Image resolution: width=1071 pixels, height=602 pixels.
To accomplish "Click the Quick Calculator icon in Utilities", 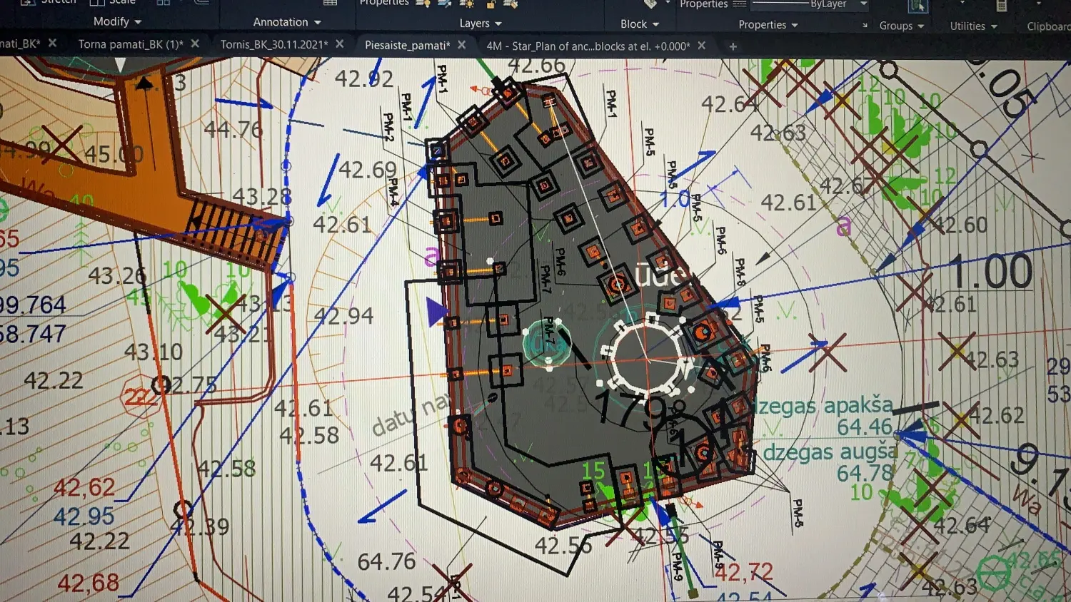I will point(1002,6).
